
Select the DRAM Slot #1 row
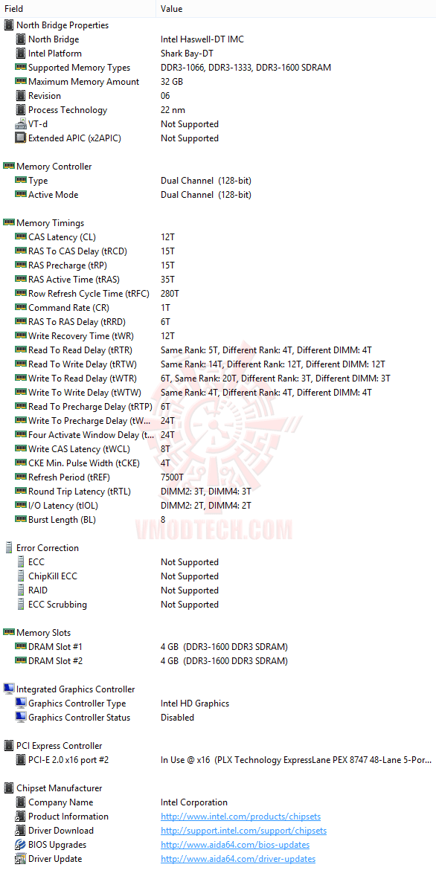(218, 646)
